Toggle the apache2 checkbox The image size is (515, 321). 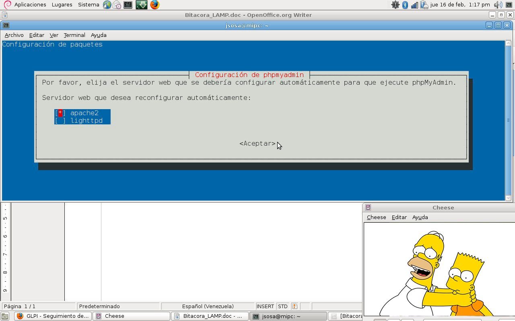[60, 113]
